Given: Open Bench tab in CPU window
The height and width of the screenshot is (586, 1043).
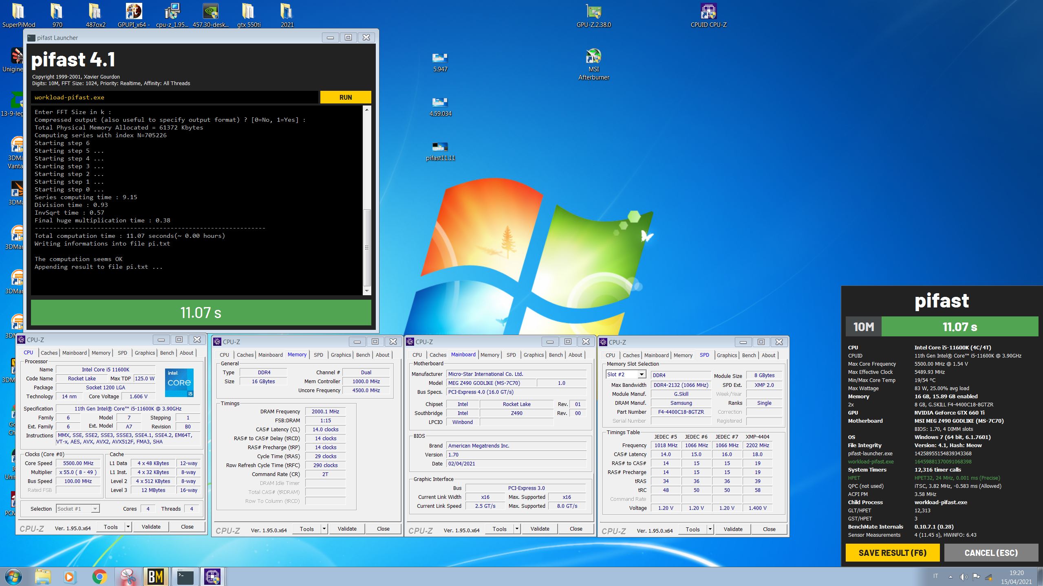Looking at the screenshot, I should 167,353.
